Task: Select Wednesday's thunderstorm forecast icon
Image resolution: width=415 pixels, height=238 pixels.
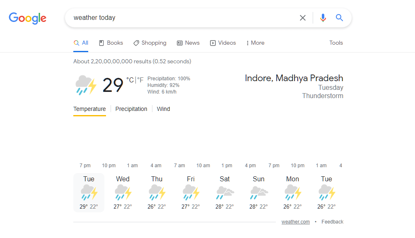Action: [123, 192]
